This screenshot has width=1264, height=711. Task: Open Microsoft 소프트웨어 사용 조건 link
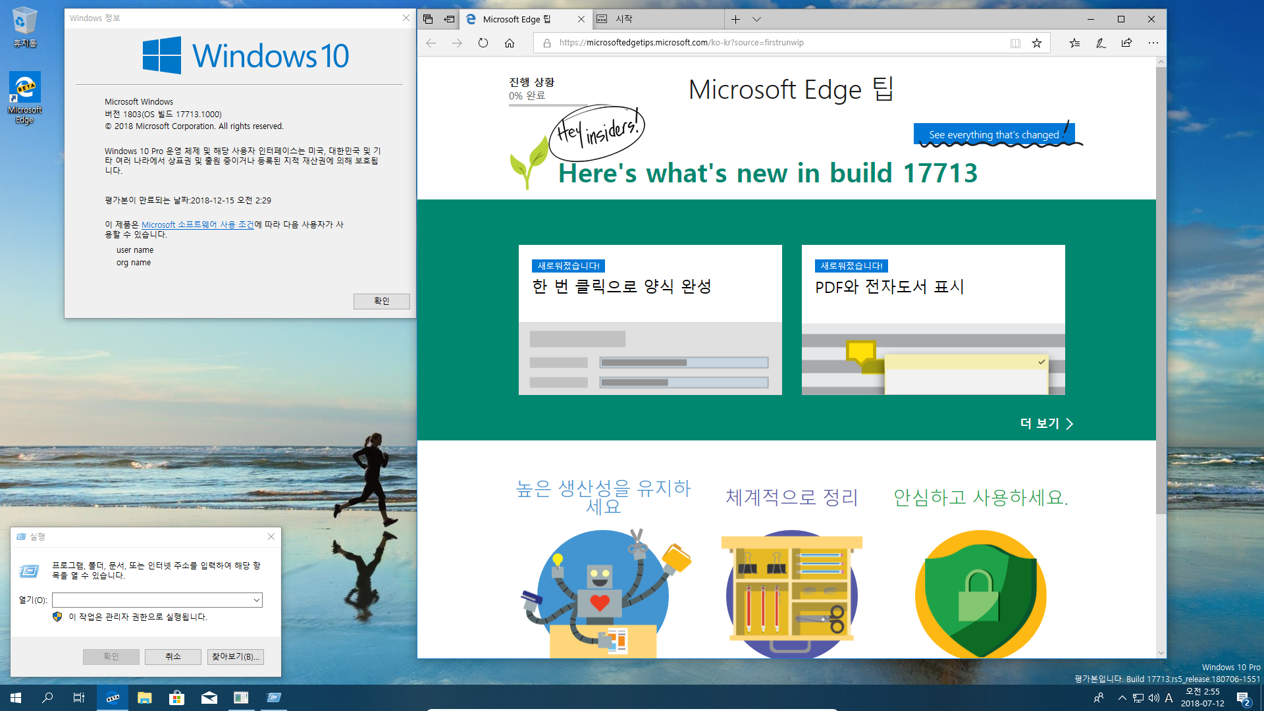tap(197, 224)
